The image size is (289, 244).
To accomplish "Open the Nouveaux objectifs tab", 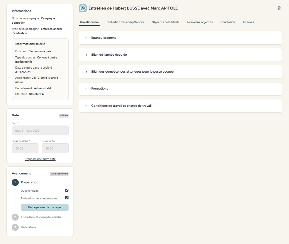I will pyautogui.click(x=200, y=22).
